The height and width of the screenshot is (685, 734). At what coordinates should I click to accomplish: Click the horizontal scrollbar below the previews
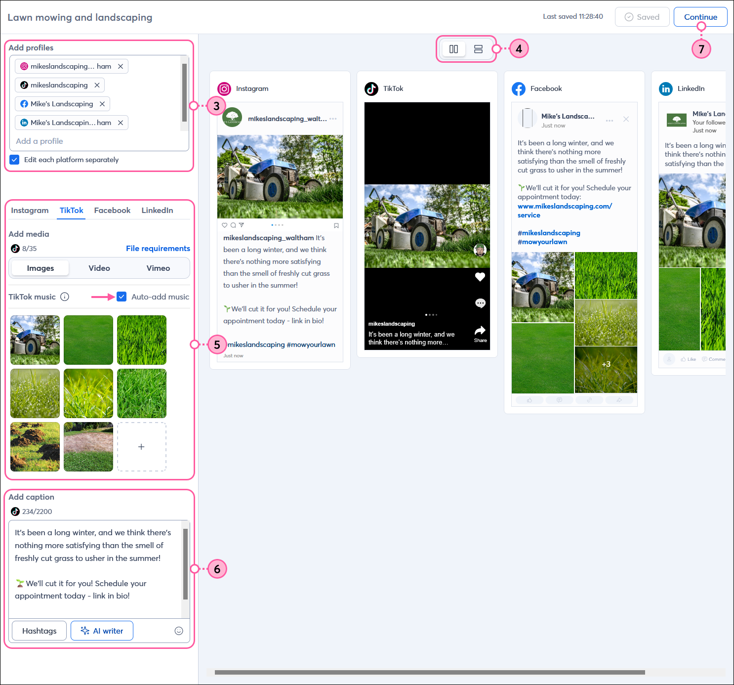pyautogui.click(x=429, y=672)
